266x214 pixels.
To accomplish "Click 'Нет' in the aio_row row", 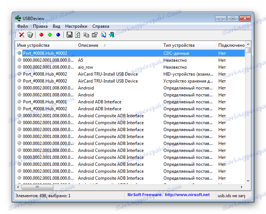I will [222, 67].
